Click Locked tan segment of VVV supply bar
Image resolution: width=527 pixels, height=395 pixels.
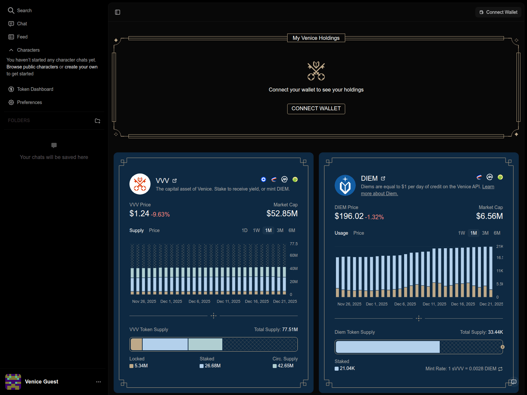click(x=136, y=344)
